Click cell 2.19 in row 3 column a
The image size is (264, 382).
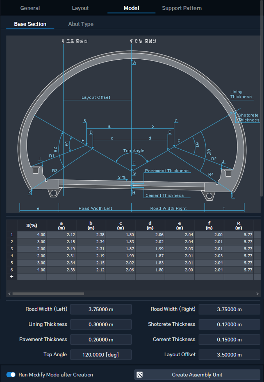62,249
